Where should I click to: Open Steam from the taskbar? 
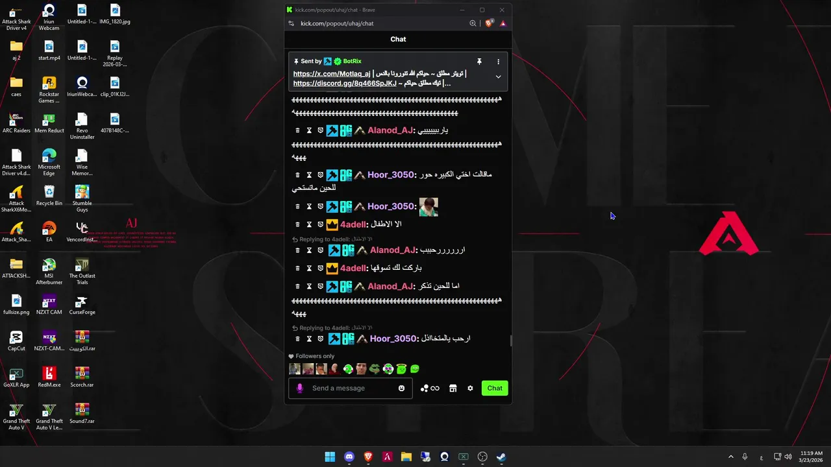coord(501,457)
